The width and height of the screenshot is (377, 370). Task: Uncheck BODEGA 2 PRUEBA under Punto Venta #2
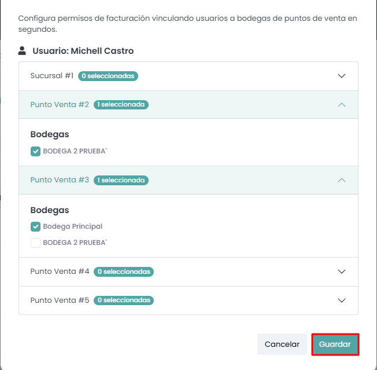tap(35, 151)
